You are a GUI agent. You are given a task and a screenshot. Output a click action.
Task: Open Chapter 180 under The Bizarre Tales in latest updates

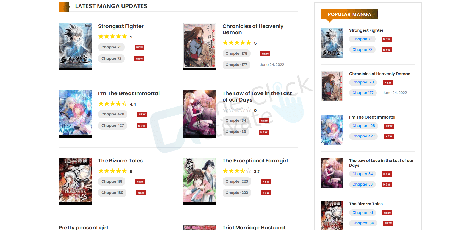(x=112, y=193)
